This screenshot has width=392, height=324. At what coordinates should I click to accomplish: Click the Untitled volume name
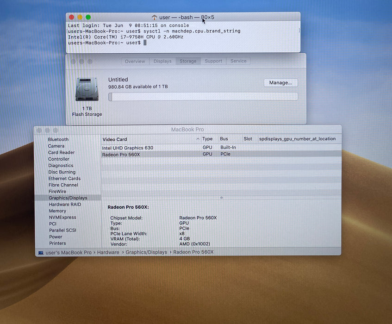tap(118, 80)
